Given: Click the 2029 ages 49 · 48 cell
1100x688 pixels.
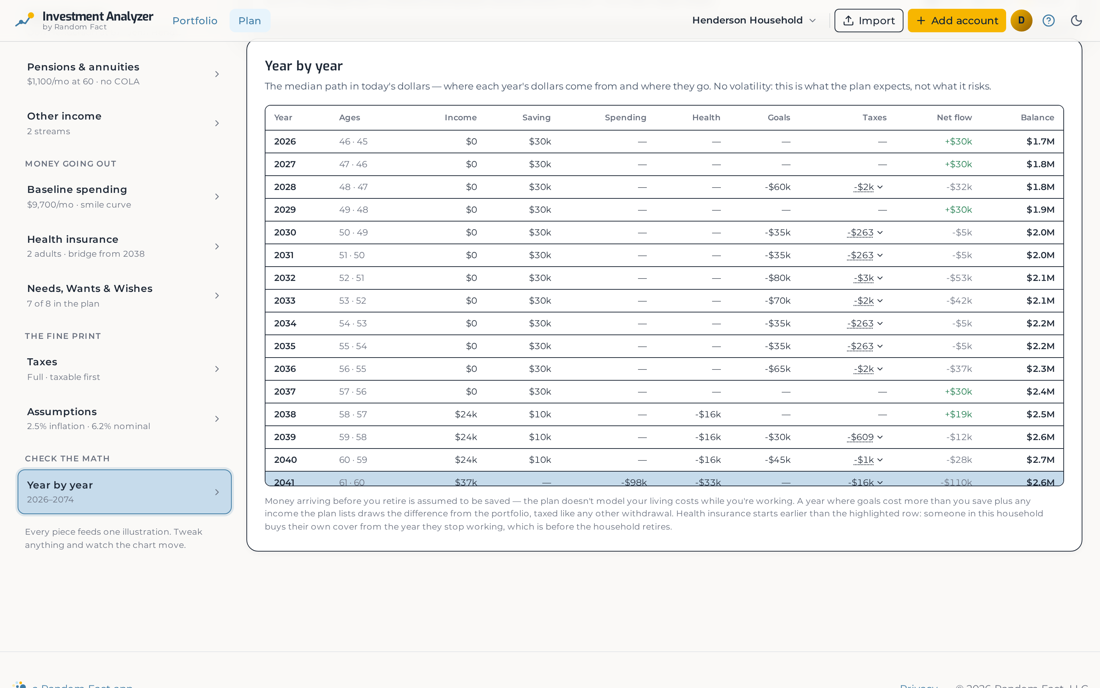Looking at the screenshot, I should 353,210.
